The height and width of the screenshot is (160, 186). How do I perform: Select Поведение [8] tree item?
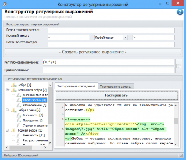(33, 120)
